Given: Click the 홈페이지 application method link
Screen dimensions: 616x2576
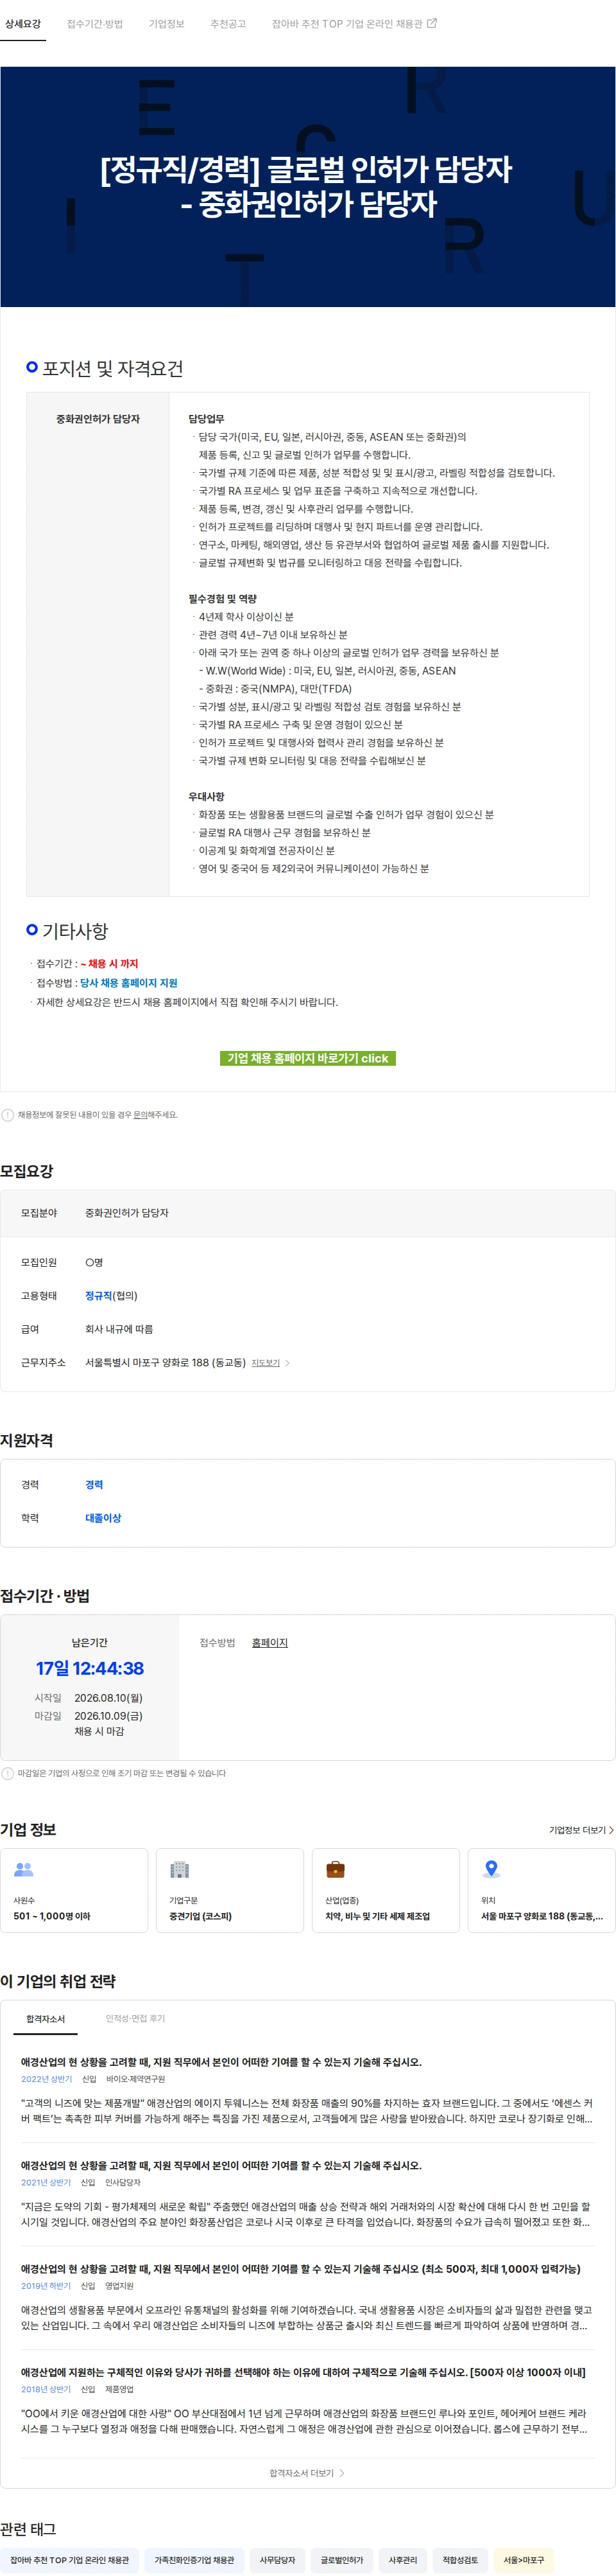Looking at the screenshot, I should click(269, 1643).
